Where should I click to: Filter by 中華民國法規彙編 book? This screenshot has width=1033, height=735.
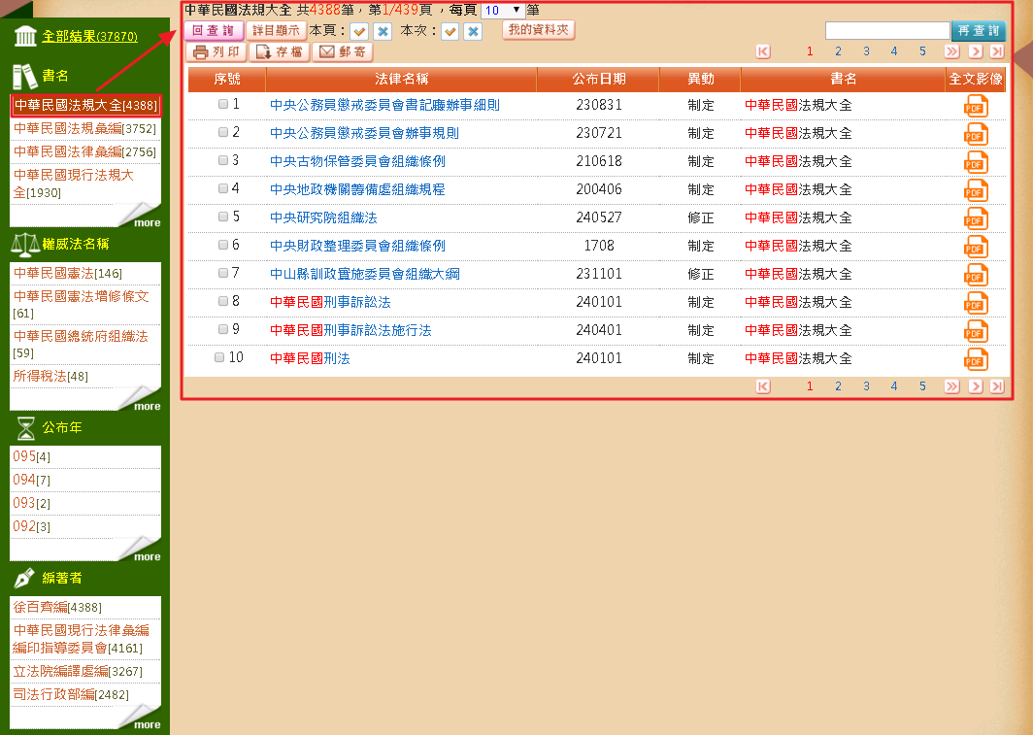tap(66, 128)
